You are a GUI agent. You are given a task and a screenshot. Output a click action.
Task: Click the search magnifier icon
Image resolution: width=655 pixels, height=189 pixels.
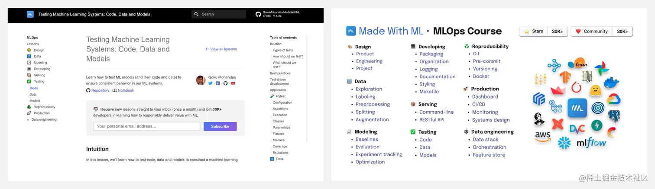point(196,14)
